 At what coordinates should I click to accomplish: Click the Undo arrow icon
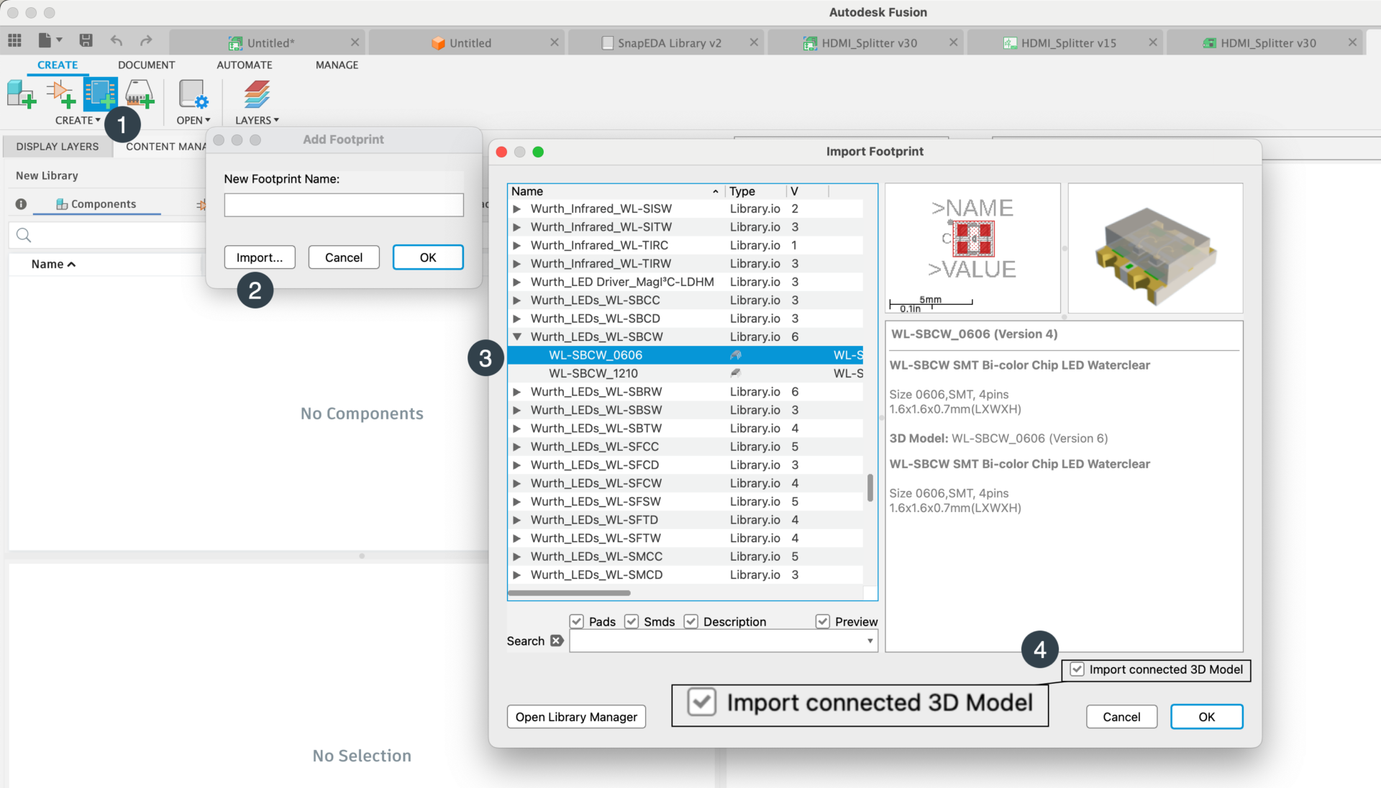(116, 41)
